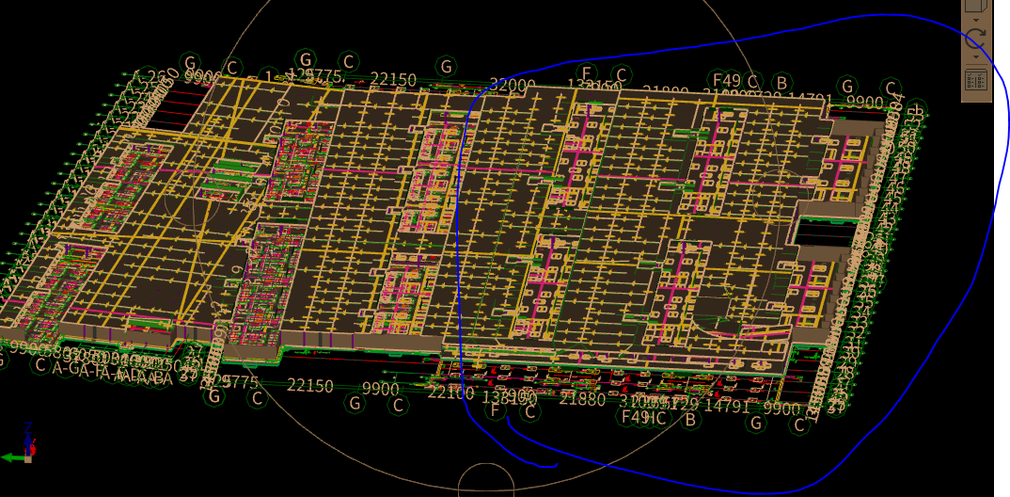The image size is (1010, 497).
Task: Click the 3D box view icon
Action: click(976, 5)
